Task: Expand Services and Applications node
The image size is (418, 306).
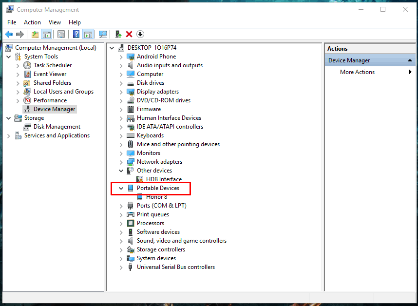Action: click(x=9, y=136)
